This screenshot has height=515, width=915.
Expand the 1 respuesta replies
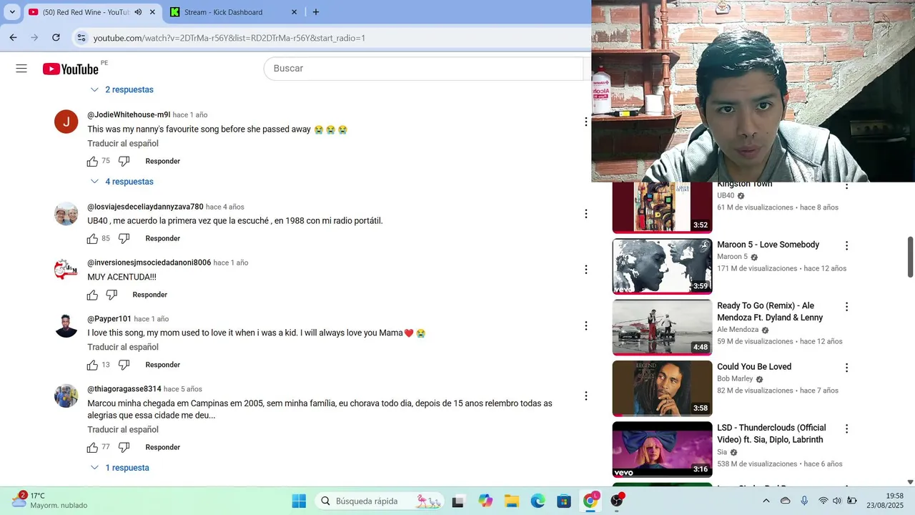click(119, 468)
